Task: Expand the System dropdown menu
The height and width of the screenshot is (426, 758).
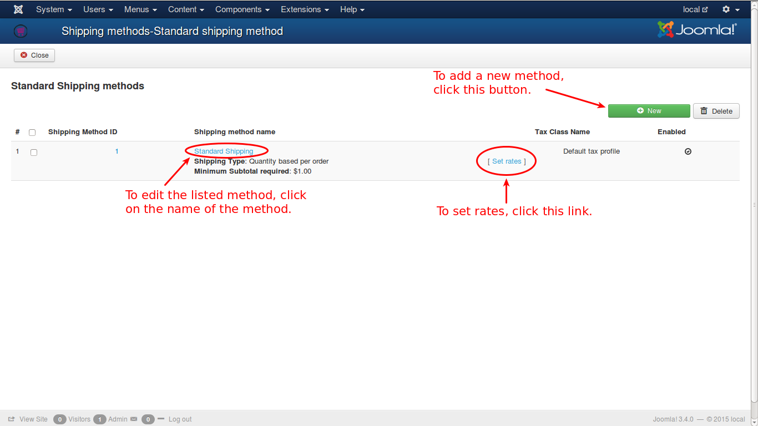Action: coord(54,9)
